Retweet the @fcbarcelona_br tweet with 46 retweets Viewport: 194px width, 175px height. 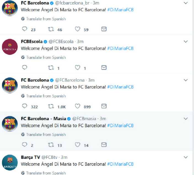51,29
